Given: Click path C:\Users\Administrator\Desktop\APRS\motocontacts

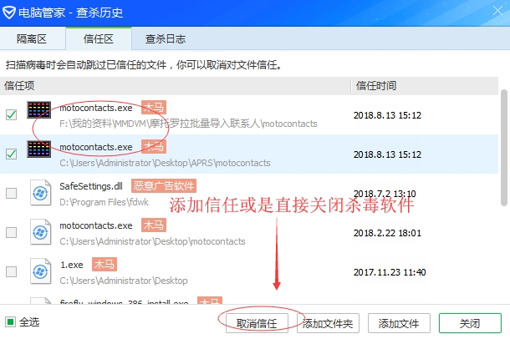Looking at the screenshot, I should [x=165, y=163].
